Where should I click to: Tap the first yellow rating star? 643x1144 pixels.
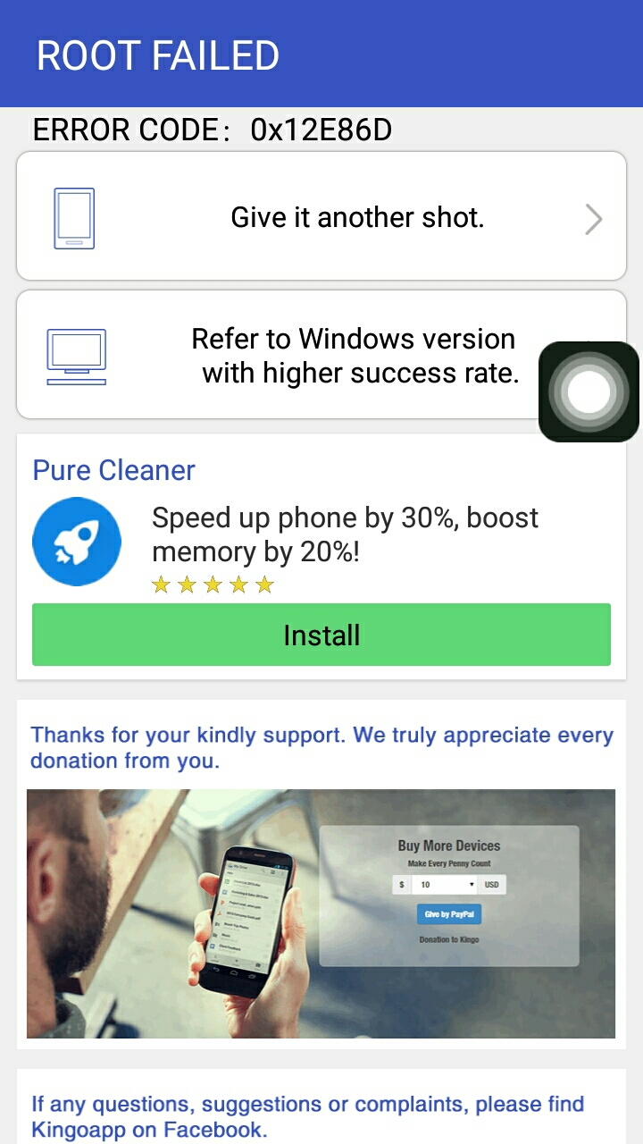(x=161, y=585)
